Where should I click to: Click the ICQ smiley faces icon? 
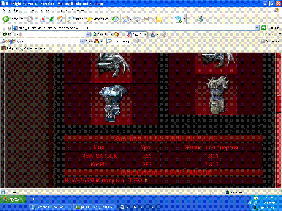point(116,34)
